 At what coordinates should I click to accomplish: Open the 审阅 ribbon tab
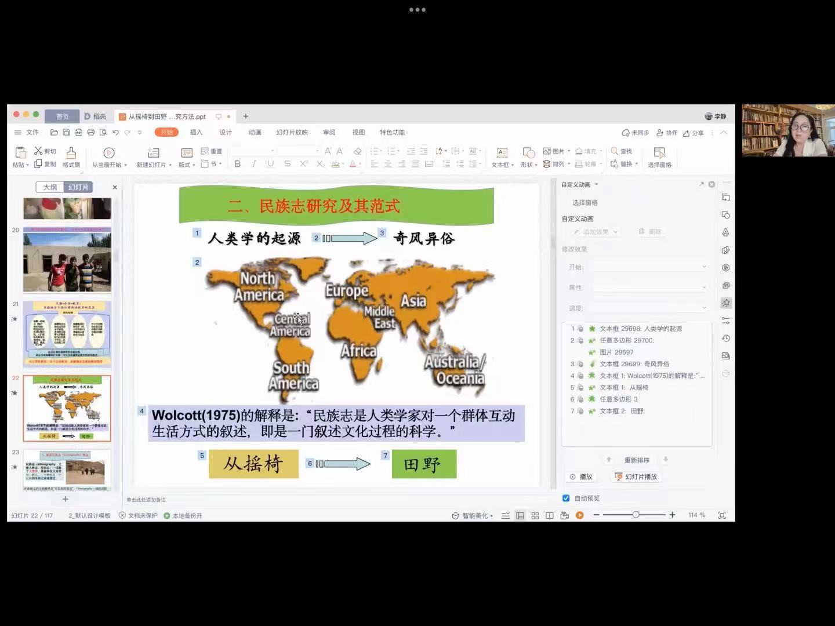329,133
